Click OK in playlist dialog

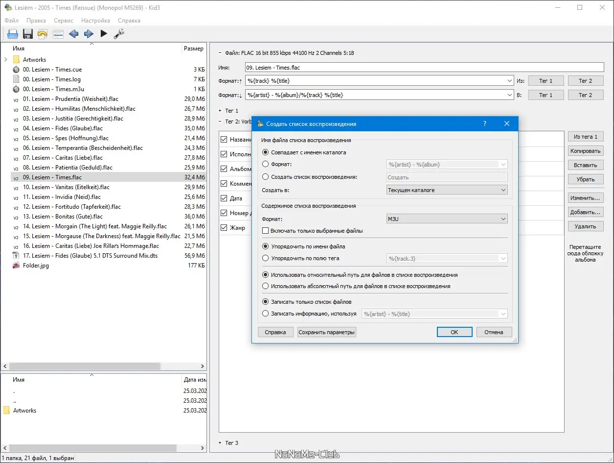455,332
